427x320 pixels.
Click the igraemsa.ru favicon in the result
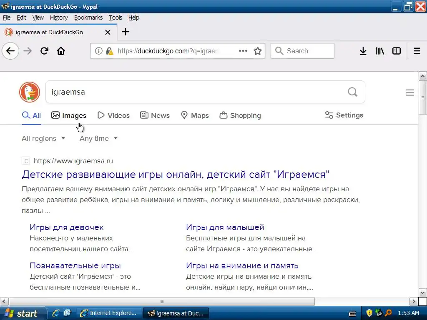point(26,161)
